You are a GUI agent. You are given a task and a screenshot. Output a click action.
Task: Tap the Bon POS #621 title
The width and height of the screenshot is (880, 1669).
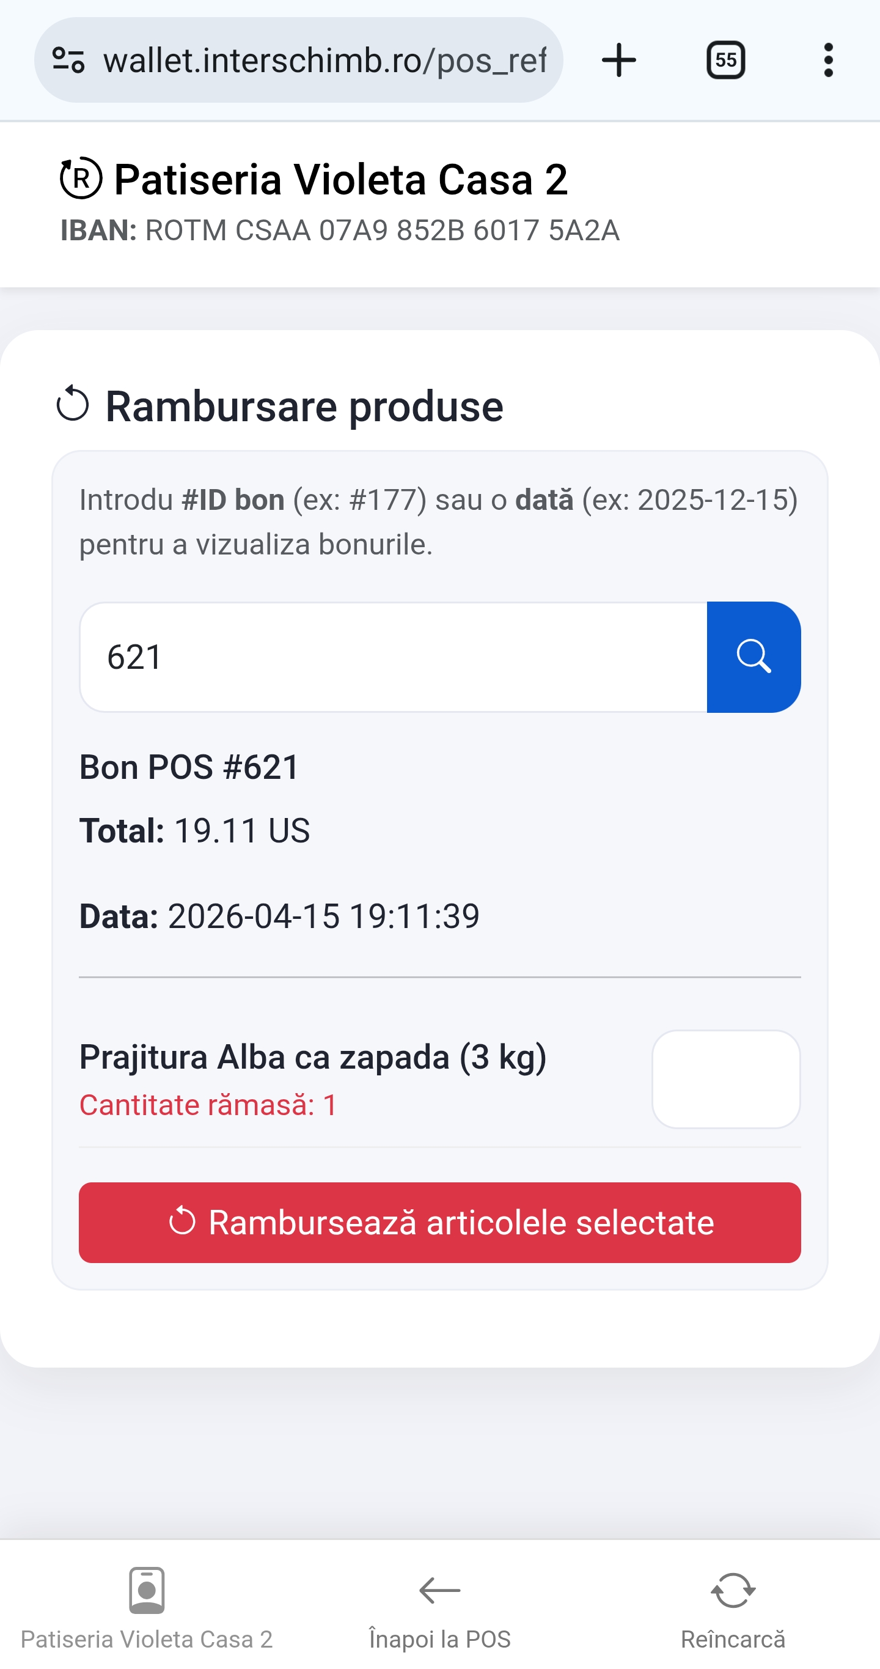click(189, 767)
